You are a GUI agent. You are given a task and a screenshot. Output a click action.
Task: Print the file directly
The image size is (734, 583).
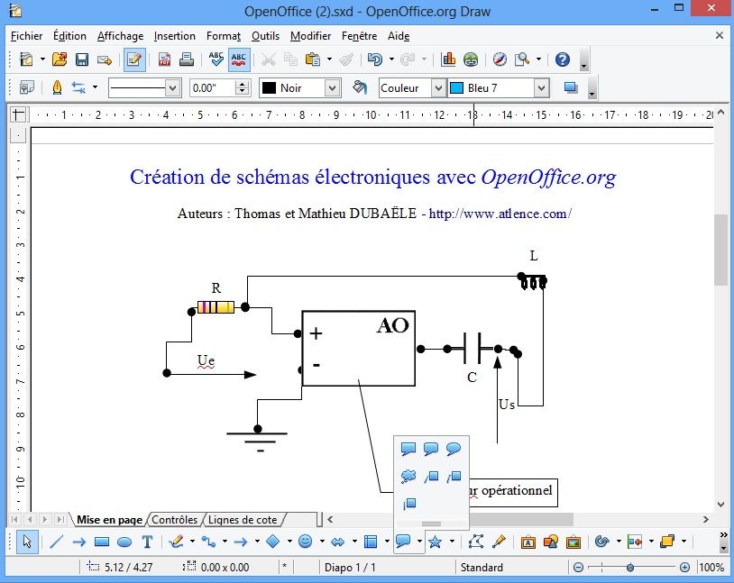tap(187, 59)
